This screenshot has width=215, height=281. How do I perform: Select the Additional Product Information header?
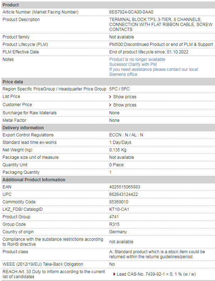108,179
